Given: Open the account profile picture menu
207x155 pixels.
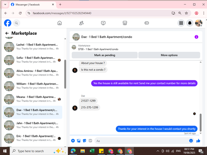Looking at the screenshot, I should (199, 23).
